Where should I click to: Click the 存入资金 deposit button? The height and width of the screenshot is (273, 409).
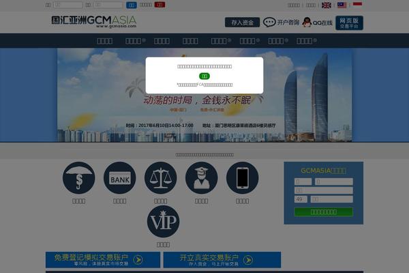pos(242,23)
